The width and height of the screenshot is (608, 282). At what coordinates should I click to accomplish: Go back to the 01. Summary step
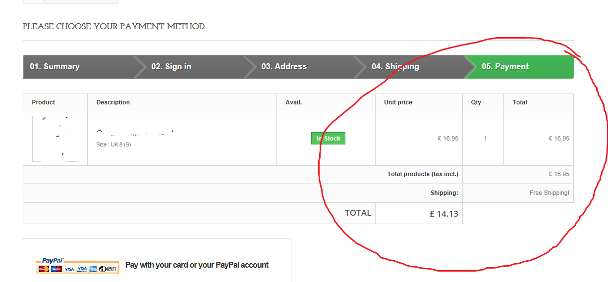point(55,67)
